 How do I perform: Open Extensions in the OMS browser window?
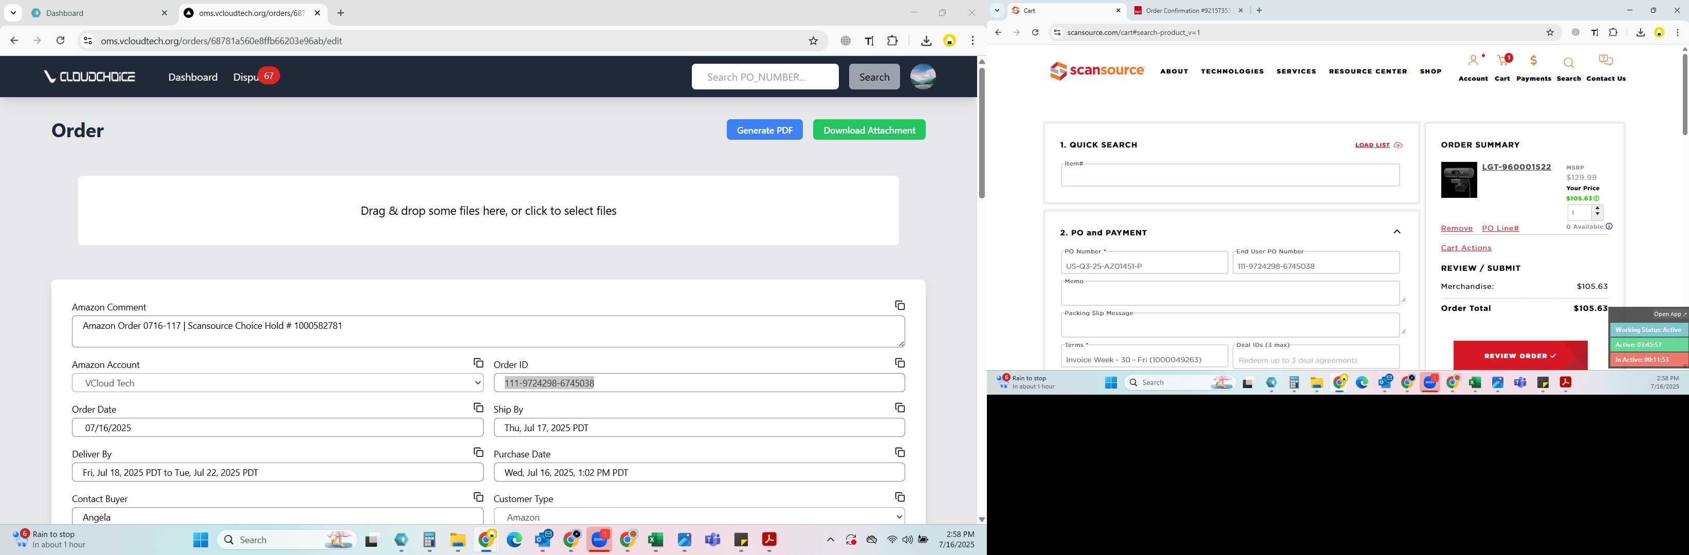click(892, 41)
